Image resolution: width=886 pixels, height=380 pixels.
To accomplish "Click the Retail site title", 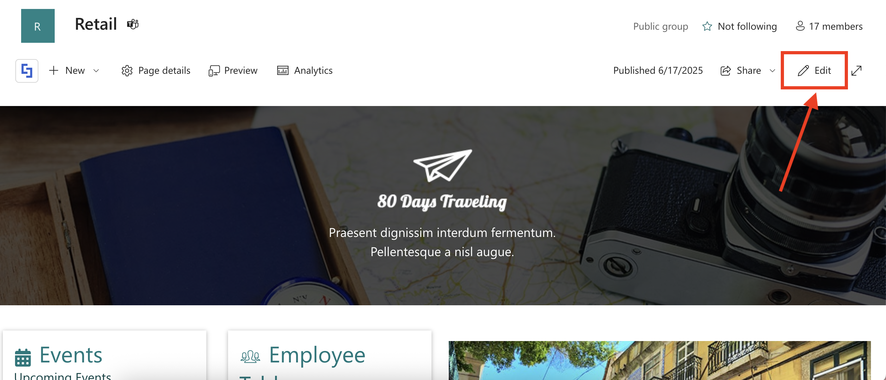I will click(96, 24).
